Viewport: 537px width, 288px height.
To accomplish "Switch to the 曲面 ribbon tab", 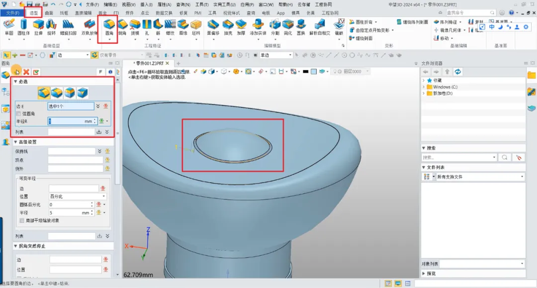I will pos(49,13).
